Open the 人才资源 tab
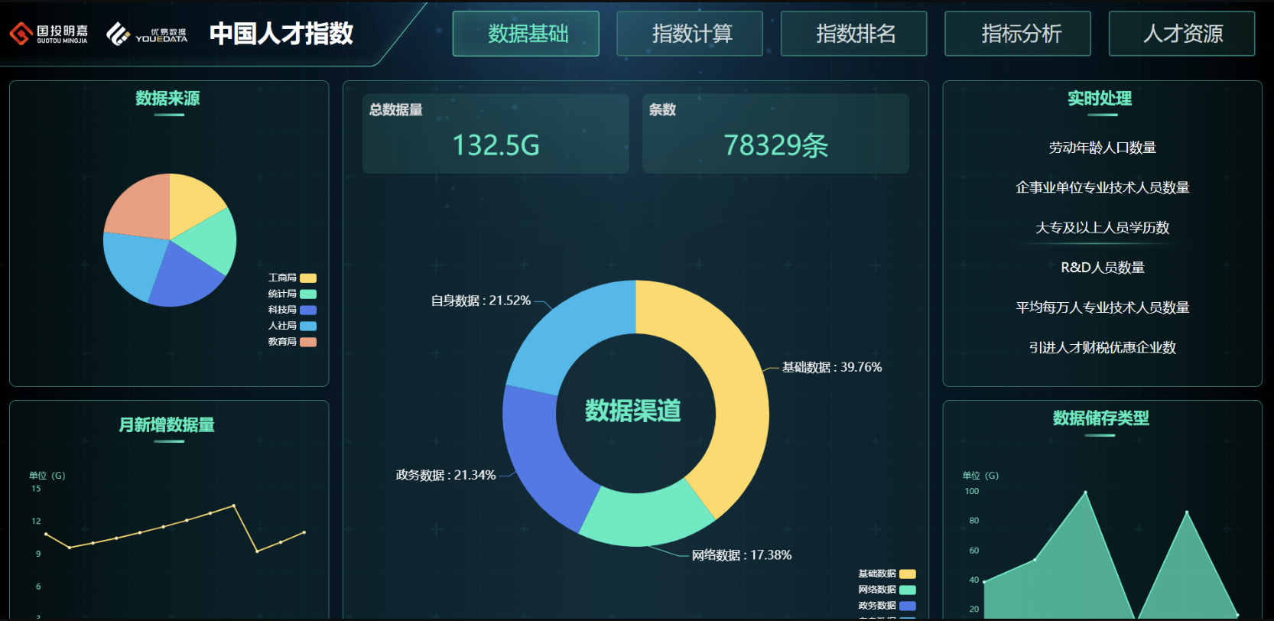Screen dimensions: 1274x621 tap(1181, 34)
